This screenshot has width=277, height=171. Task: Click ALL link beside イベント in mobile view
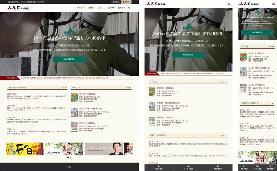[271, 47]
